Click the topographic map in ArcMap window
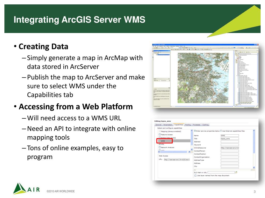The width and height of the screenshot is (265, 198). pyautogui.click(x=203, y=78)
